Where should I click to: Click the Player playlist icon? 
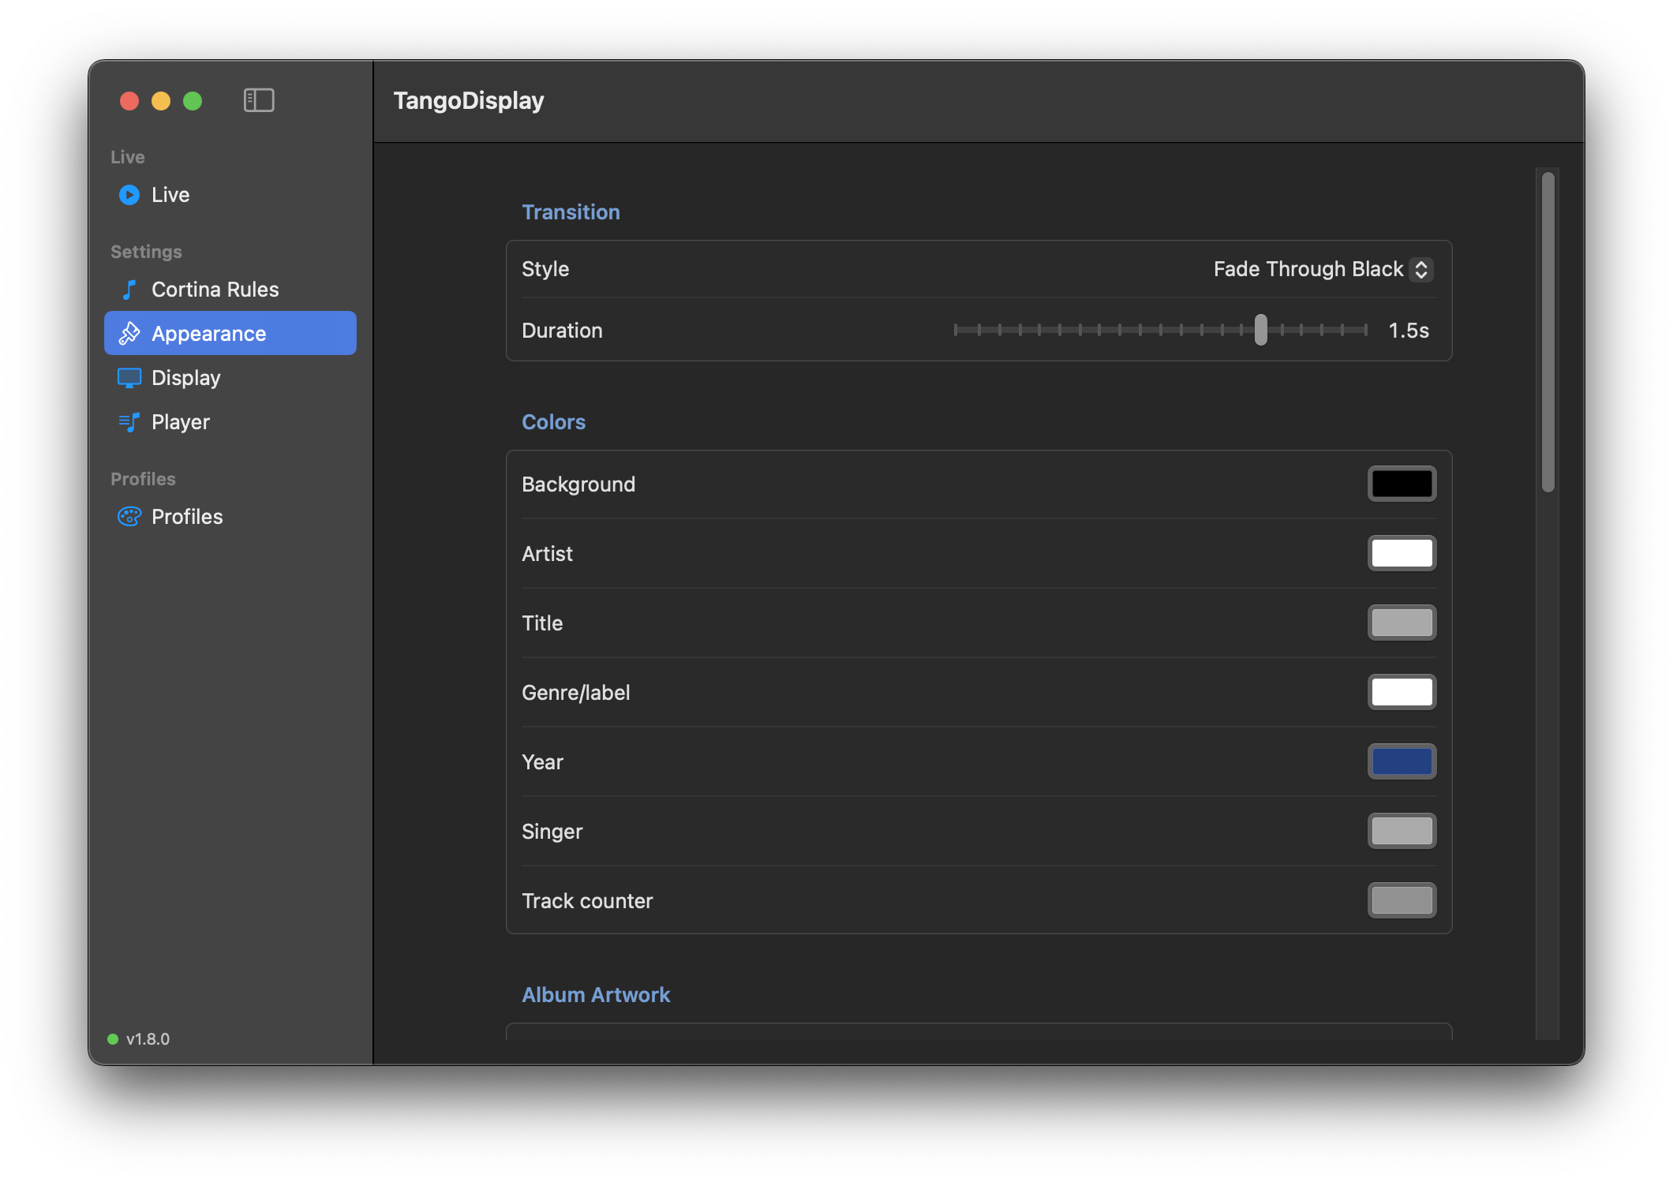pyautogui.click(x=129, y=422)
